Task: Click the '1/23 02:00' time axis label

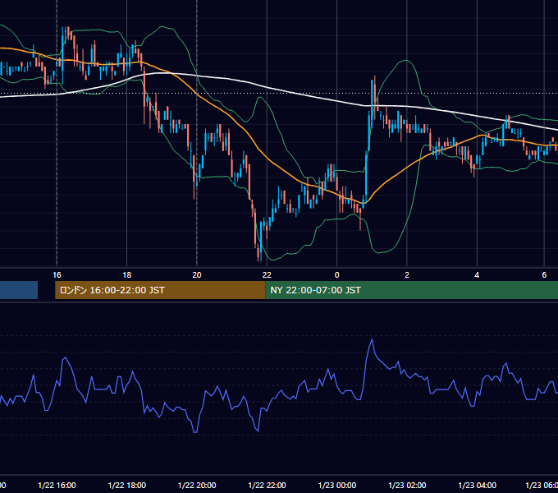Action: (x=407, y=485)
